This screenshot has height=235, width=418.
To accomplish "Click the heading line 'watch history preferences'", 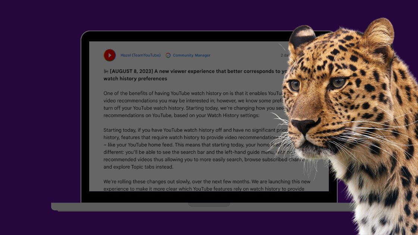I will [135, 79].
